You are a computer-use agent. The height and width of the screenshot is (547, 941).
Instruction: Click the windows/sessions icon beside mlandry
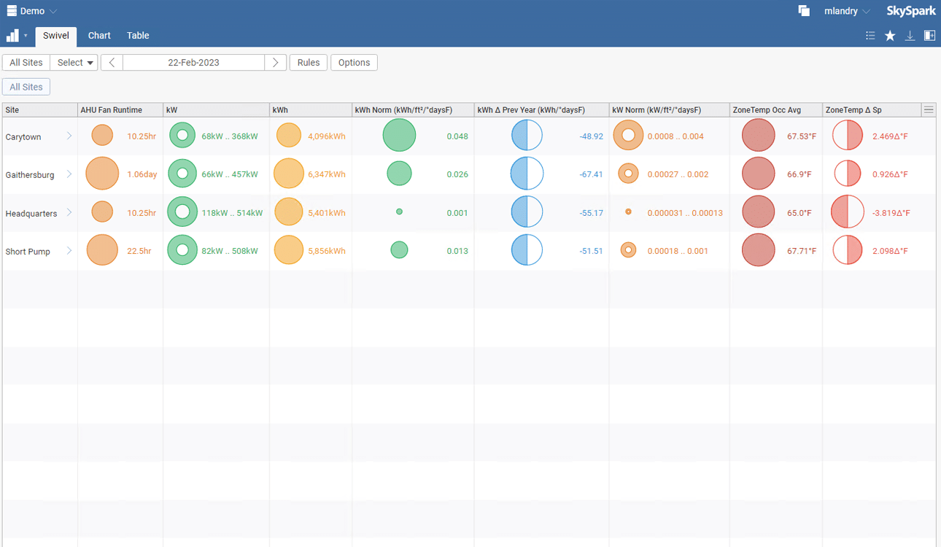point(804,11)
